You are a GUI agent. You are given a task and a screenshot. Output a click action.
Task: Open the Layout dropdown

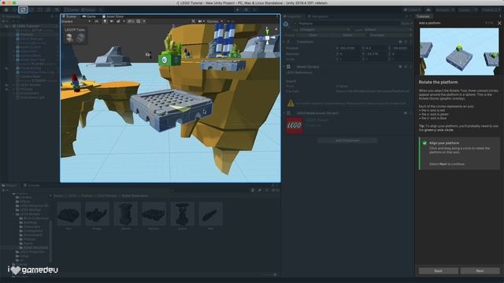click(x=490, y=9)
